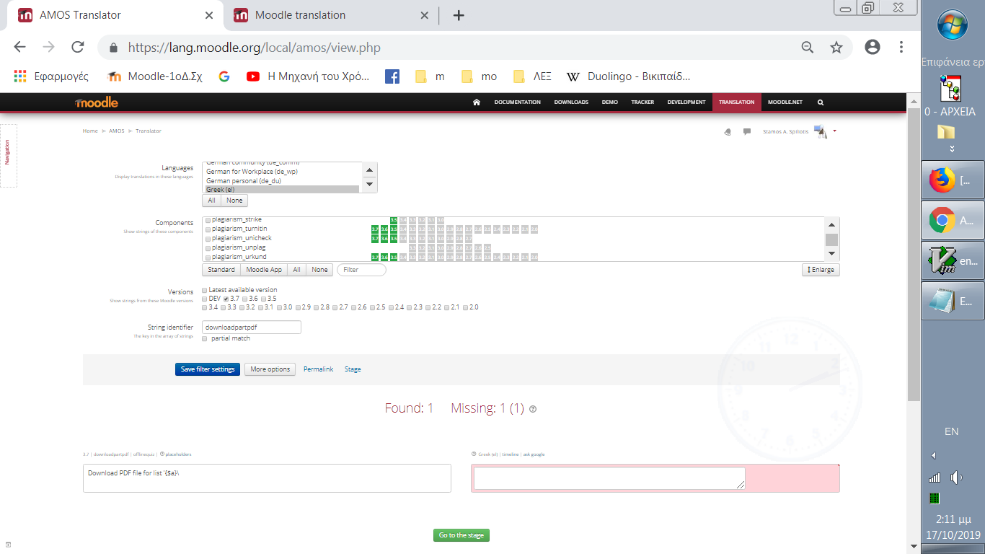Reload the page with Chrome refresh button
Screen dimensions: 985x554
(x=78, y=48)
